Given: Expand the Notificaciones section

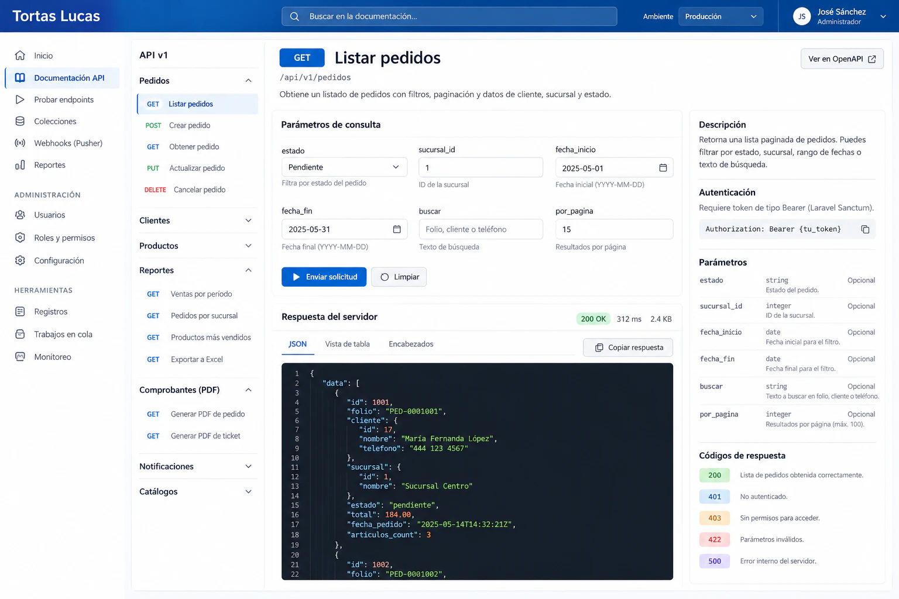Looking at the screenshot, I should (x=248, y=466).
